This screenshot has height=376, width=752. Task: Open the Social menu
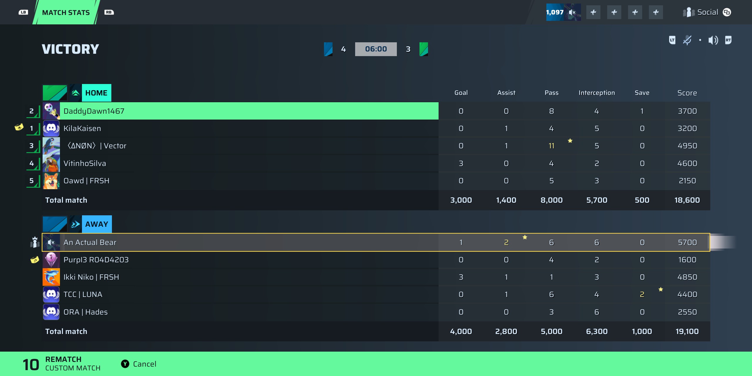707,12
